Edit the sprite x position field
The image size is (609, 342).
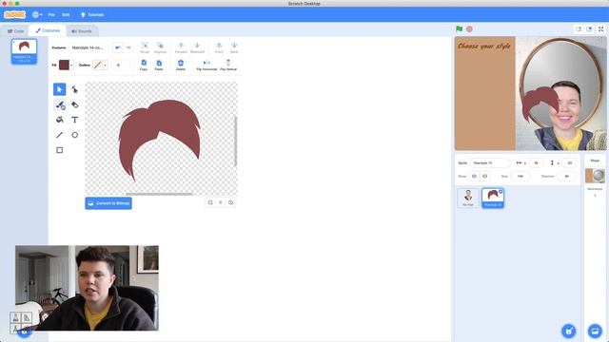pyautogui.click(x=536, y=162)
